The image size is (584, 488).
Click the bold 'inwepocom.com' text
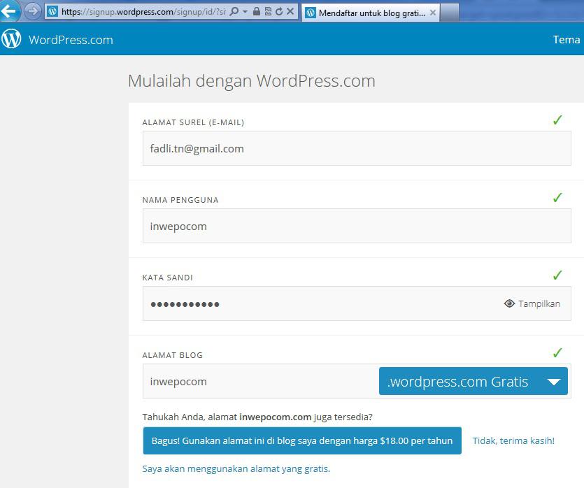pos(276,417)
